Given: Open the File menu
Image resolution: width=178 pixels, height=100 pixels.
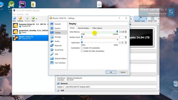Looking at the screenshot, I should pyautogui.click(x=14, y=14).
